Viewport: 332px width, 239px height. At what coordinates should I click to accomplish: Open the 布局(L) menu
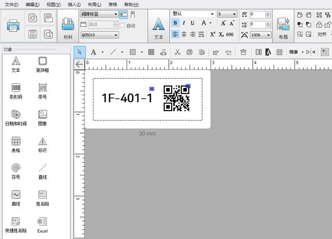(x=94, y=4)
